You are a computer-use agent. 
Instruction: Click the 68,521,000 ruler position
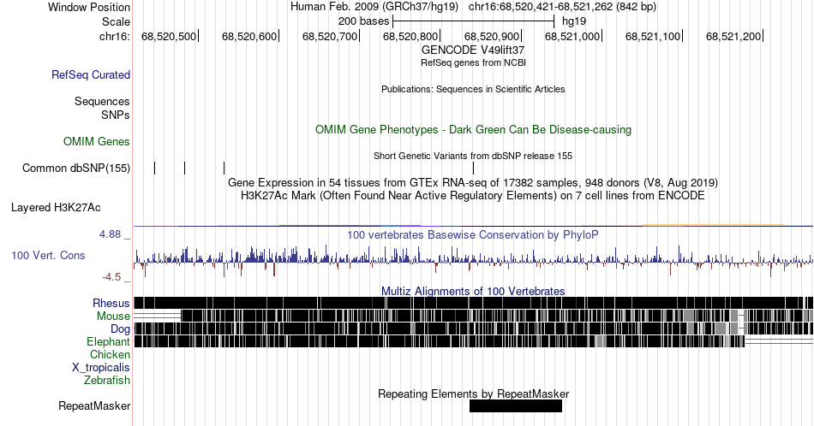point(572,36)
